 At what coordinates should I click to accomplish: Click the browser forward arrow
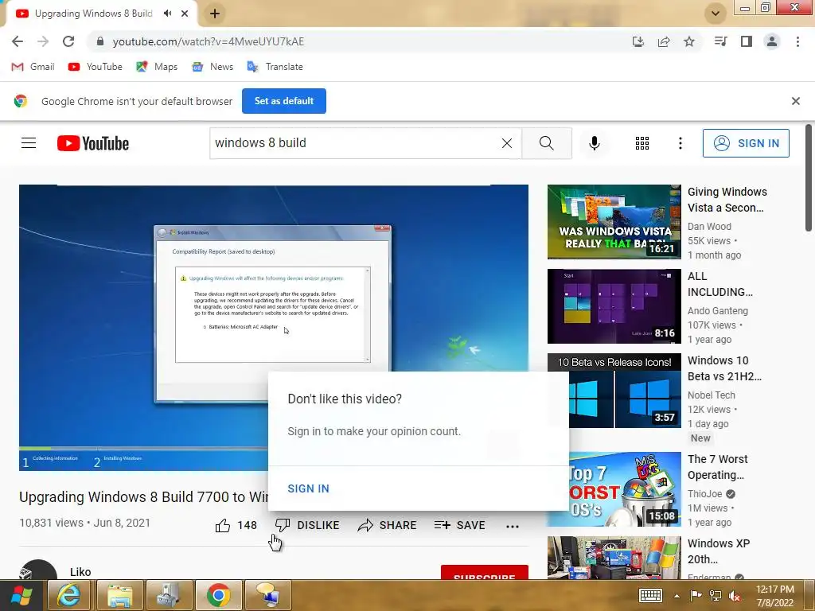coord(43,41)
